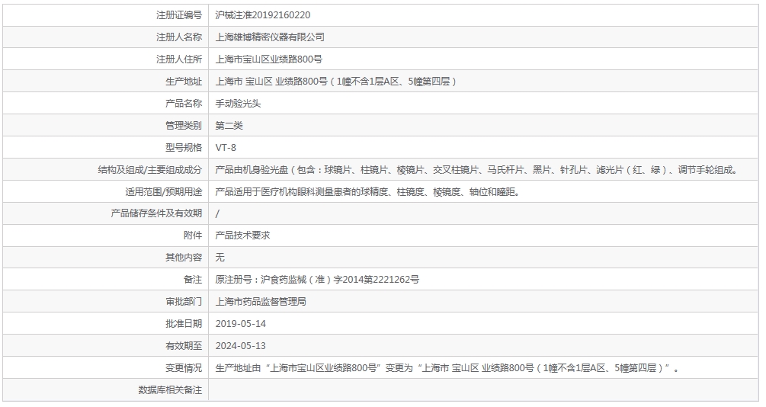Select the label 变更情况
Image resolution: width=766 pixels, height=407 pixels.
click(184, 368)
